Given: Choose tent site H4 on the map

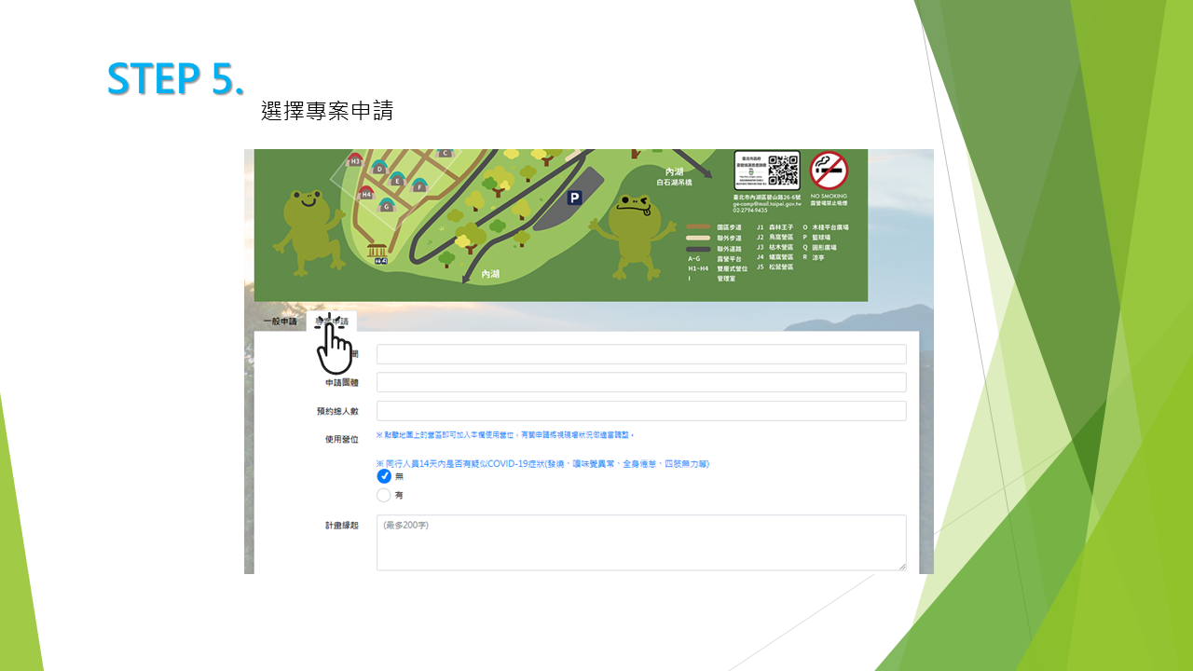Looking at the screenshot, I should pos(366,194).
